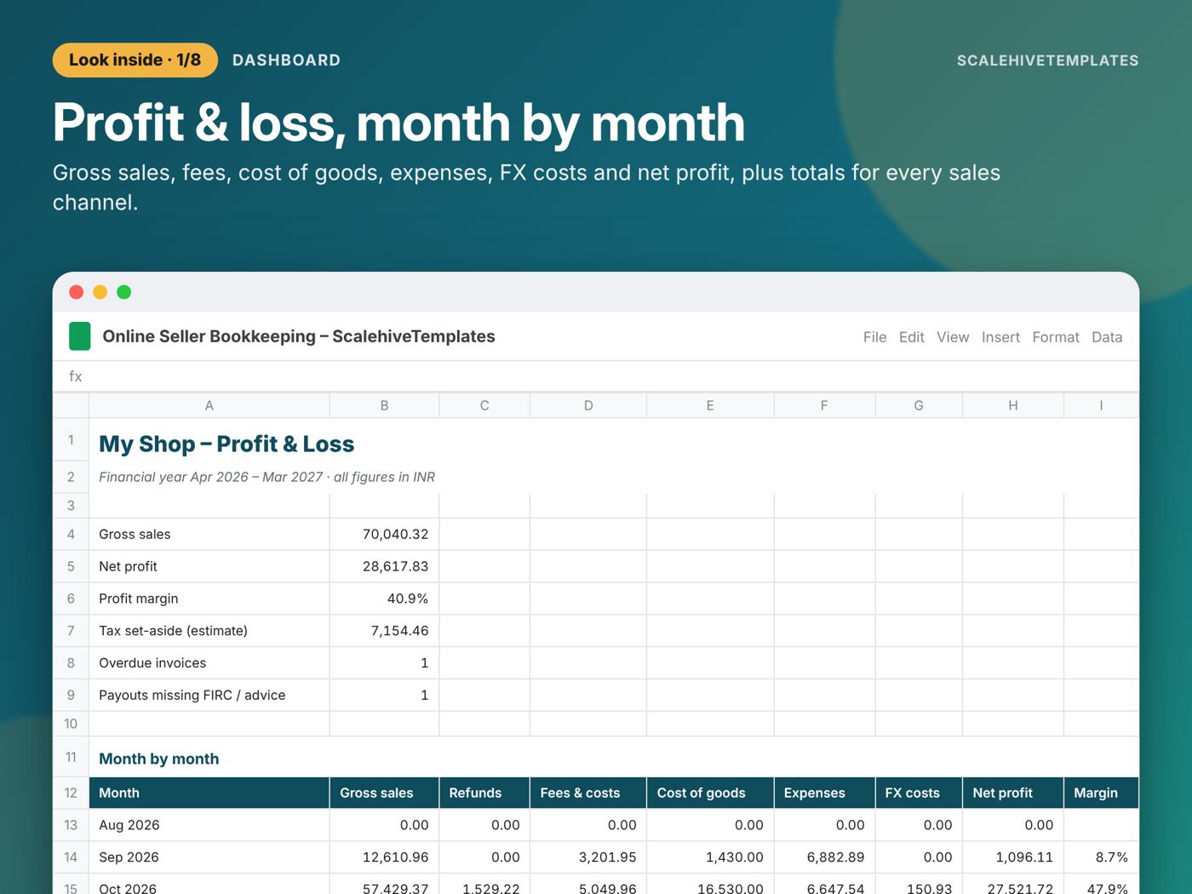Viewport: 1192px width, 894px height.
Task: Click the FX costs table header
Action: coord(919,793)
